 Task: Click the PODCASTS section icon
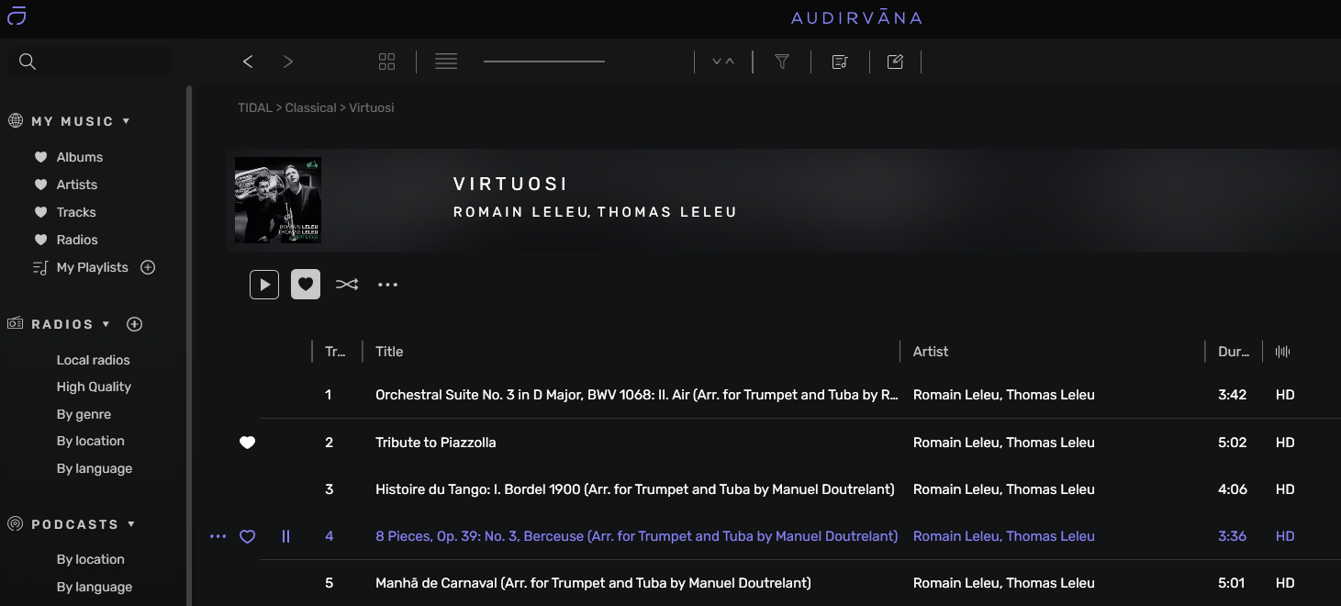coord(16,524)
